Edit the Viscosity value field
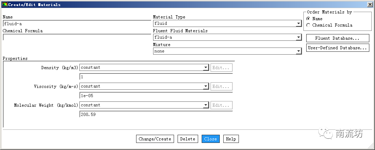Image resolution: width=375 pixels, height=150 pixels. tap(156, 96)
